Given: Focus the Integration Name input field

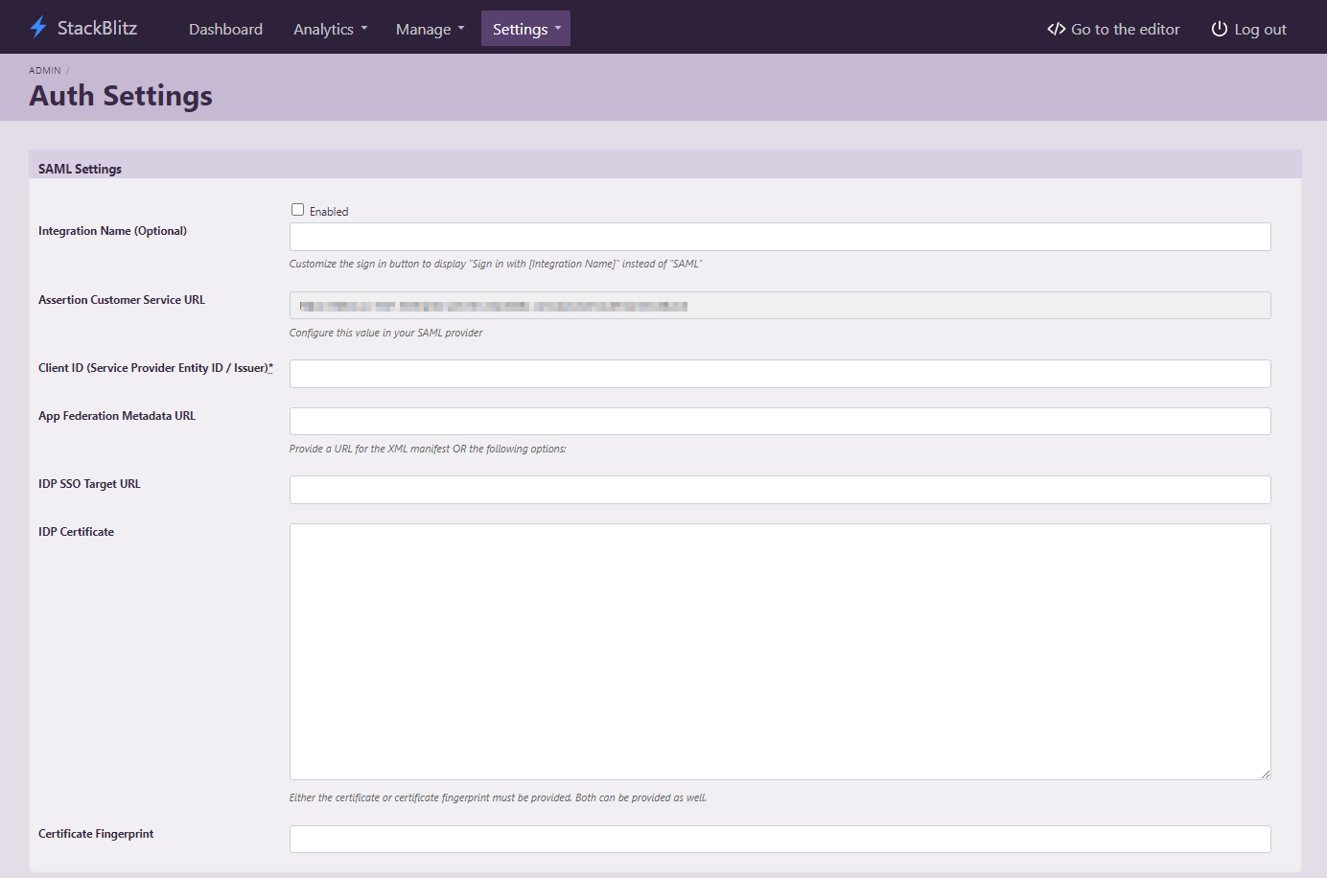Looking at the screenshot, I should [x=780, y=237].
